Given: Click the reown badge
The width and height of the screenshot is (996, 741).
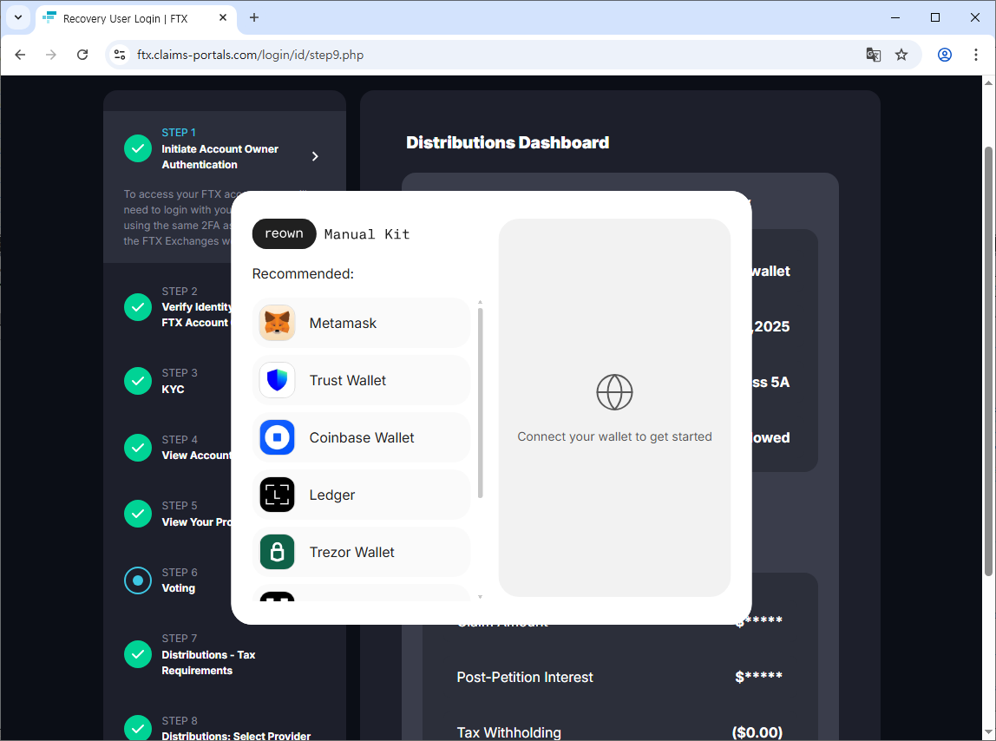Looking at the screenshot, I should click(284, 234).
